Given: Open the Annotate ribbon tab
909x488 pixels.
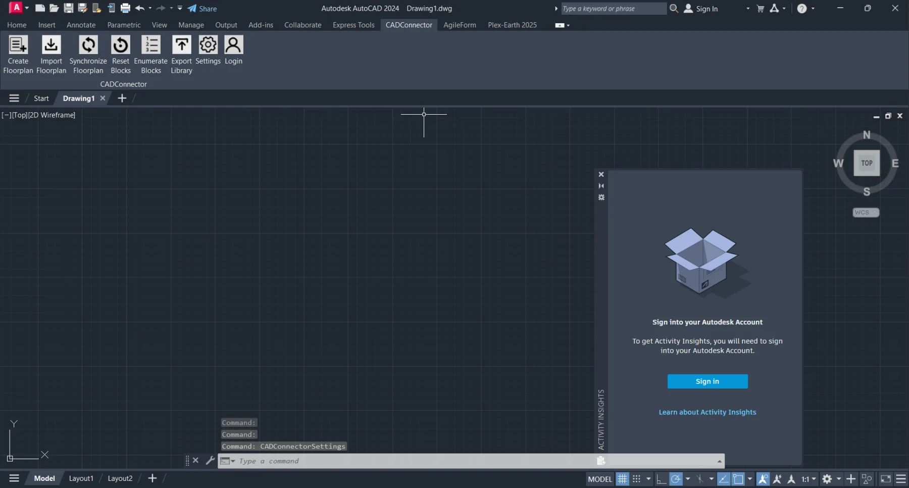Looking at the screenshot, I should [x=81, y=25].
